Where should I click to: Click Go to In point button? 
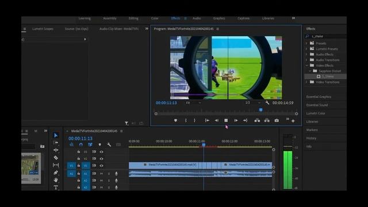tap(207, 120)
